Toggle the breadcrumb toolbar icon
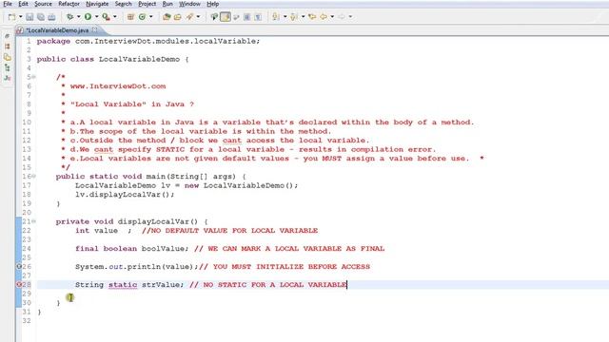609x342 pixels. pyautogui.click(x=214, y=17)
